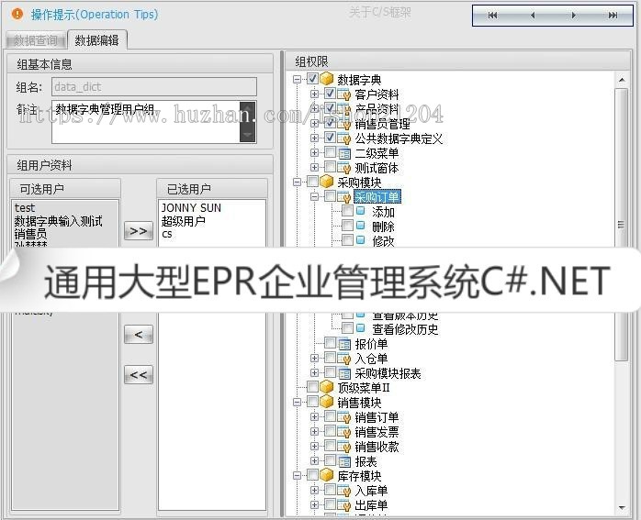Click the 销售模块 cube icon
This screenshot has width=641, height=520.
pyautogui.click(x=327, y=402)
